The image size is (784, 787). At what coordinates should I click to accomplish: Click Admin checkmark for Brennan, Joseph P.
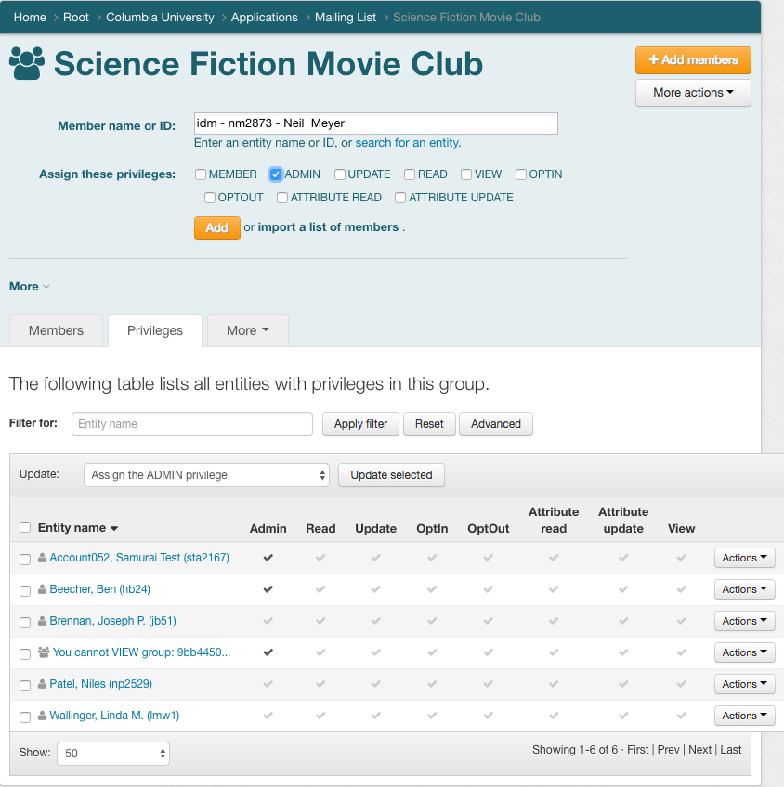click(268, 621)
